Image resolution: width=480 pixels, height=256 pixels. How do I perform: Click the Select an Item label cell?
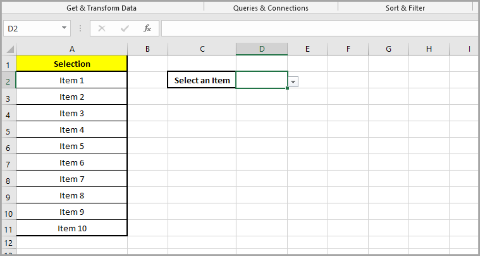[202, 80]
